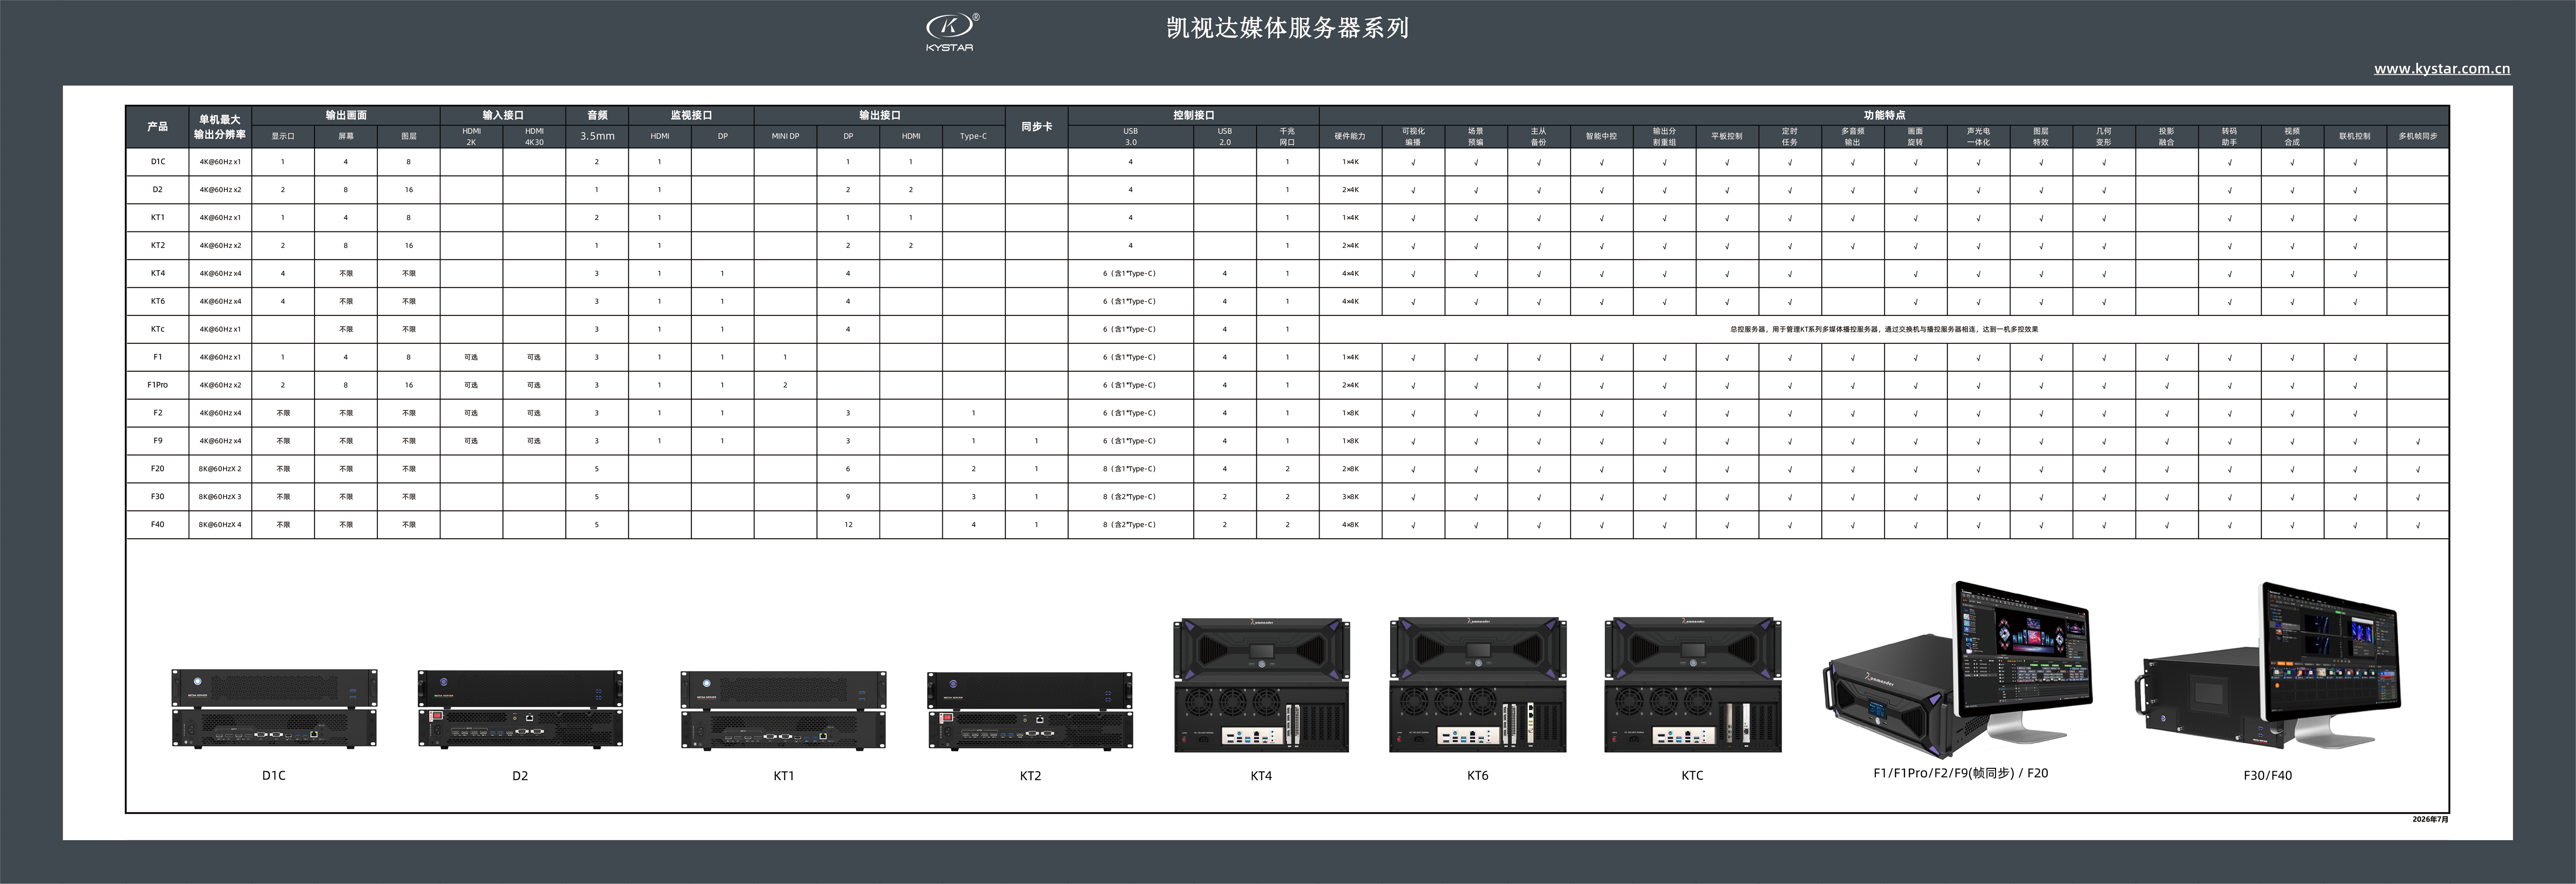Click the 'USB 3.0' sub-header
Screen dimensions: 2576x884
[x=1131, y=136]
